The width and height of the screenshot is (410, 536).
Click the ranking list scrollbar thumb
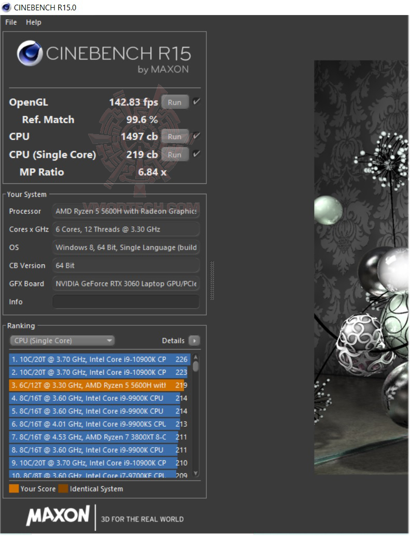(196, 367)
